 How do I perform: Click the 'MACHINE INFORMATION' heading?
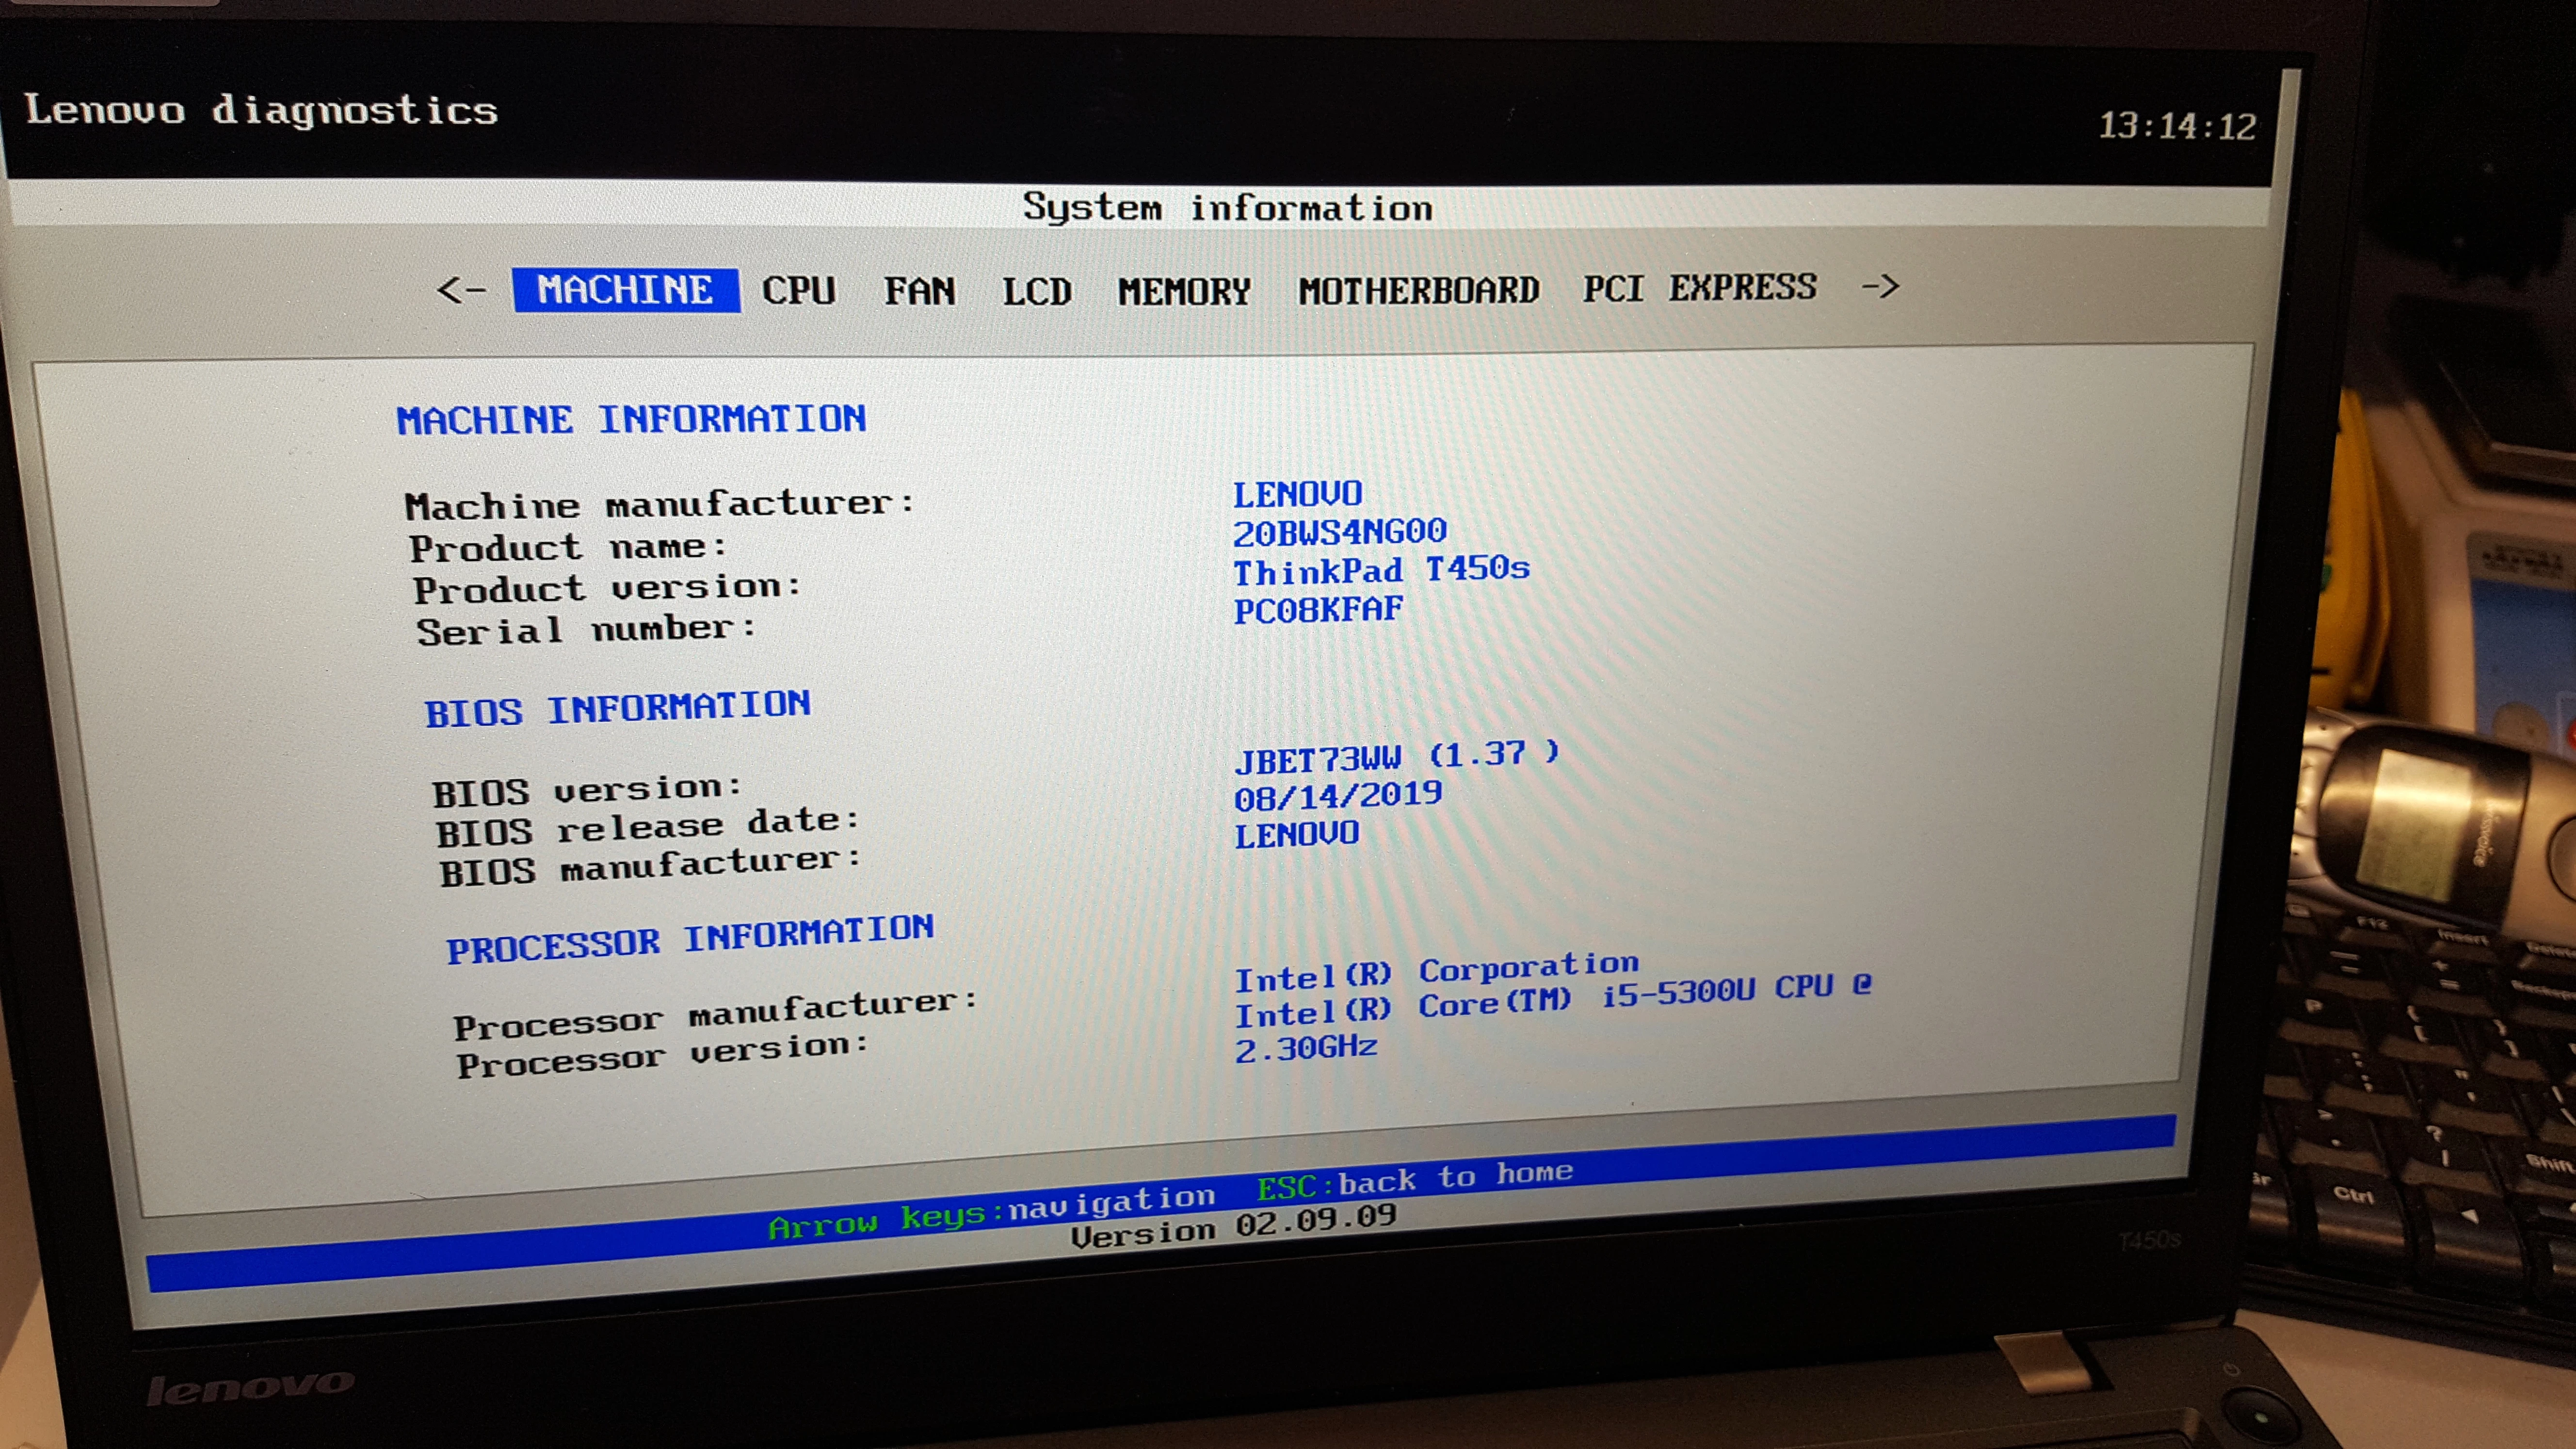point(631,419)
